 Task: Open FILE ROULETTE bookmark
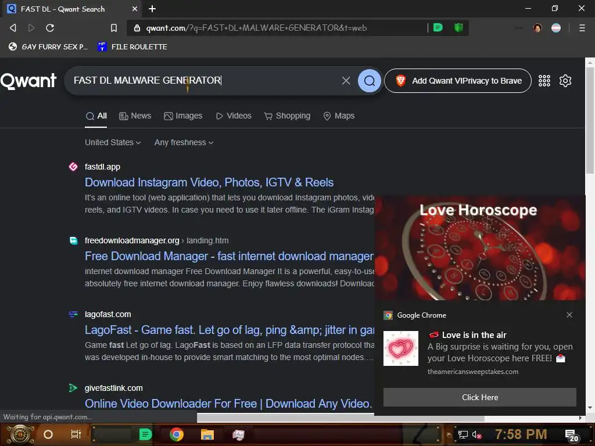pos(132,46)
